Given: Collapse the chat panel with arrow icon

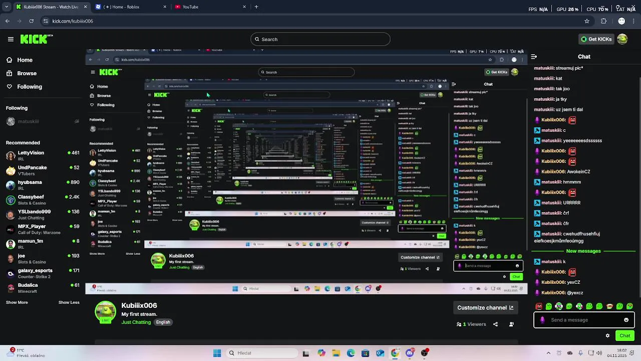Looking at the screenshot, I should (534, 57).
